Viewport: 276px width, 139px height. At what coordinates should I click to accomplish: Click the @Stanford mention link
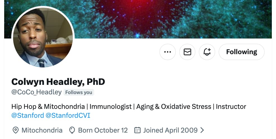(x=28, y=115)
